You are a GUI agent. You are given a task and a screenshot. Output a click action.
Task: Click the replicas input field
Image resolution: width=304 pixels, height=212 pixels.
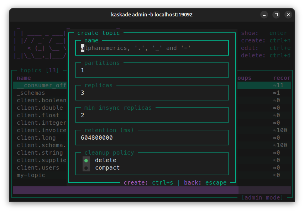[x=152, y=93]
